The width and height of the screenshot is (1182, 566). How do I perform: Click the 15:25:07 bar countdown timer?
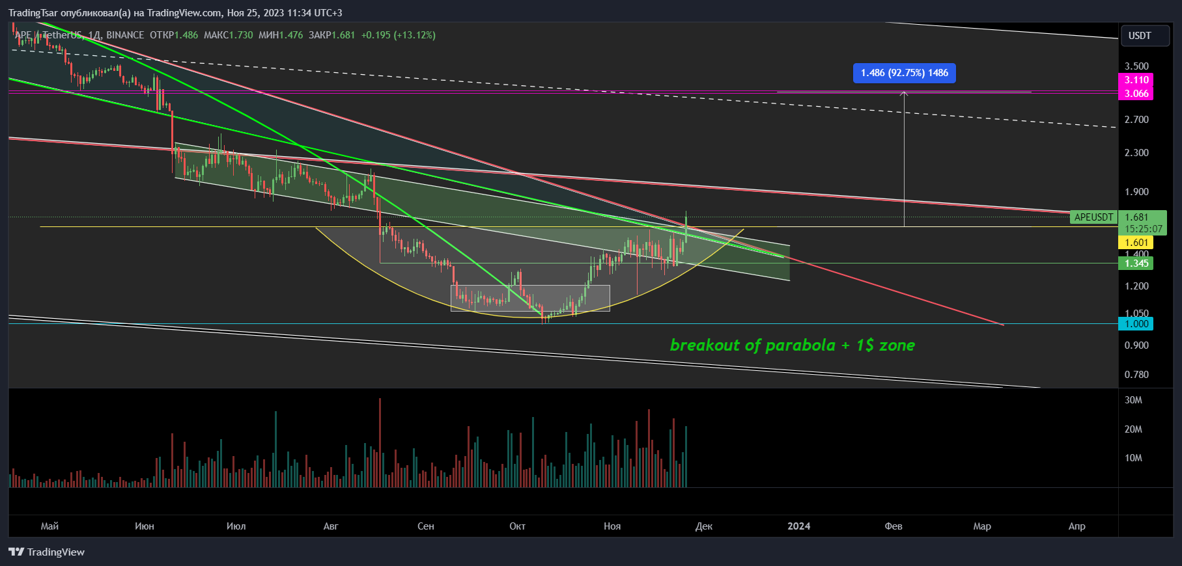[x=1144, y=229]
